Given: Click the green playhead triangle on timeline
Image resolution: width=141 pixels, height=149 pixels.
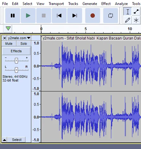Looking at the screenshot, I should pyautogui.click(x=8, y=28).
